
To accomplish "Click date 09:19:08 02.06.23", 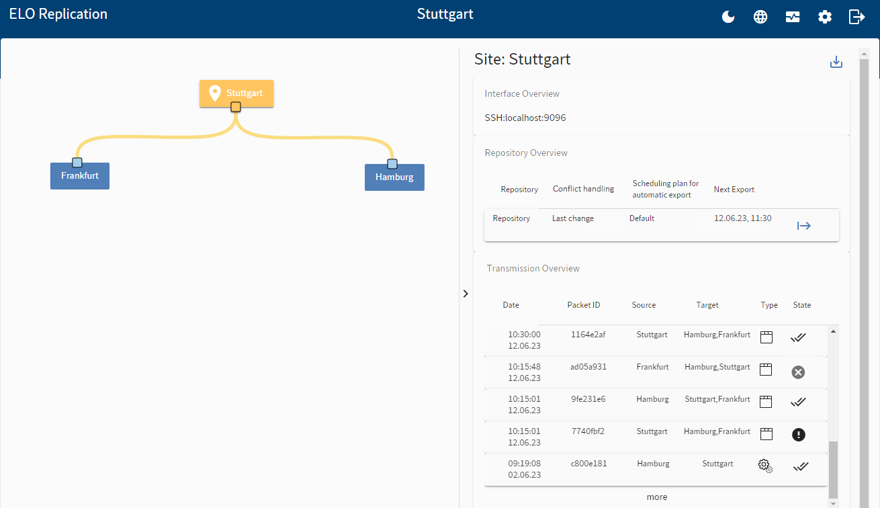I will (524, 469).
